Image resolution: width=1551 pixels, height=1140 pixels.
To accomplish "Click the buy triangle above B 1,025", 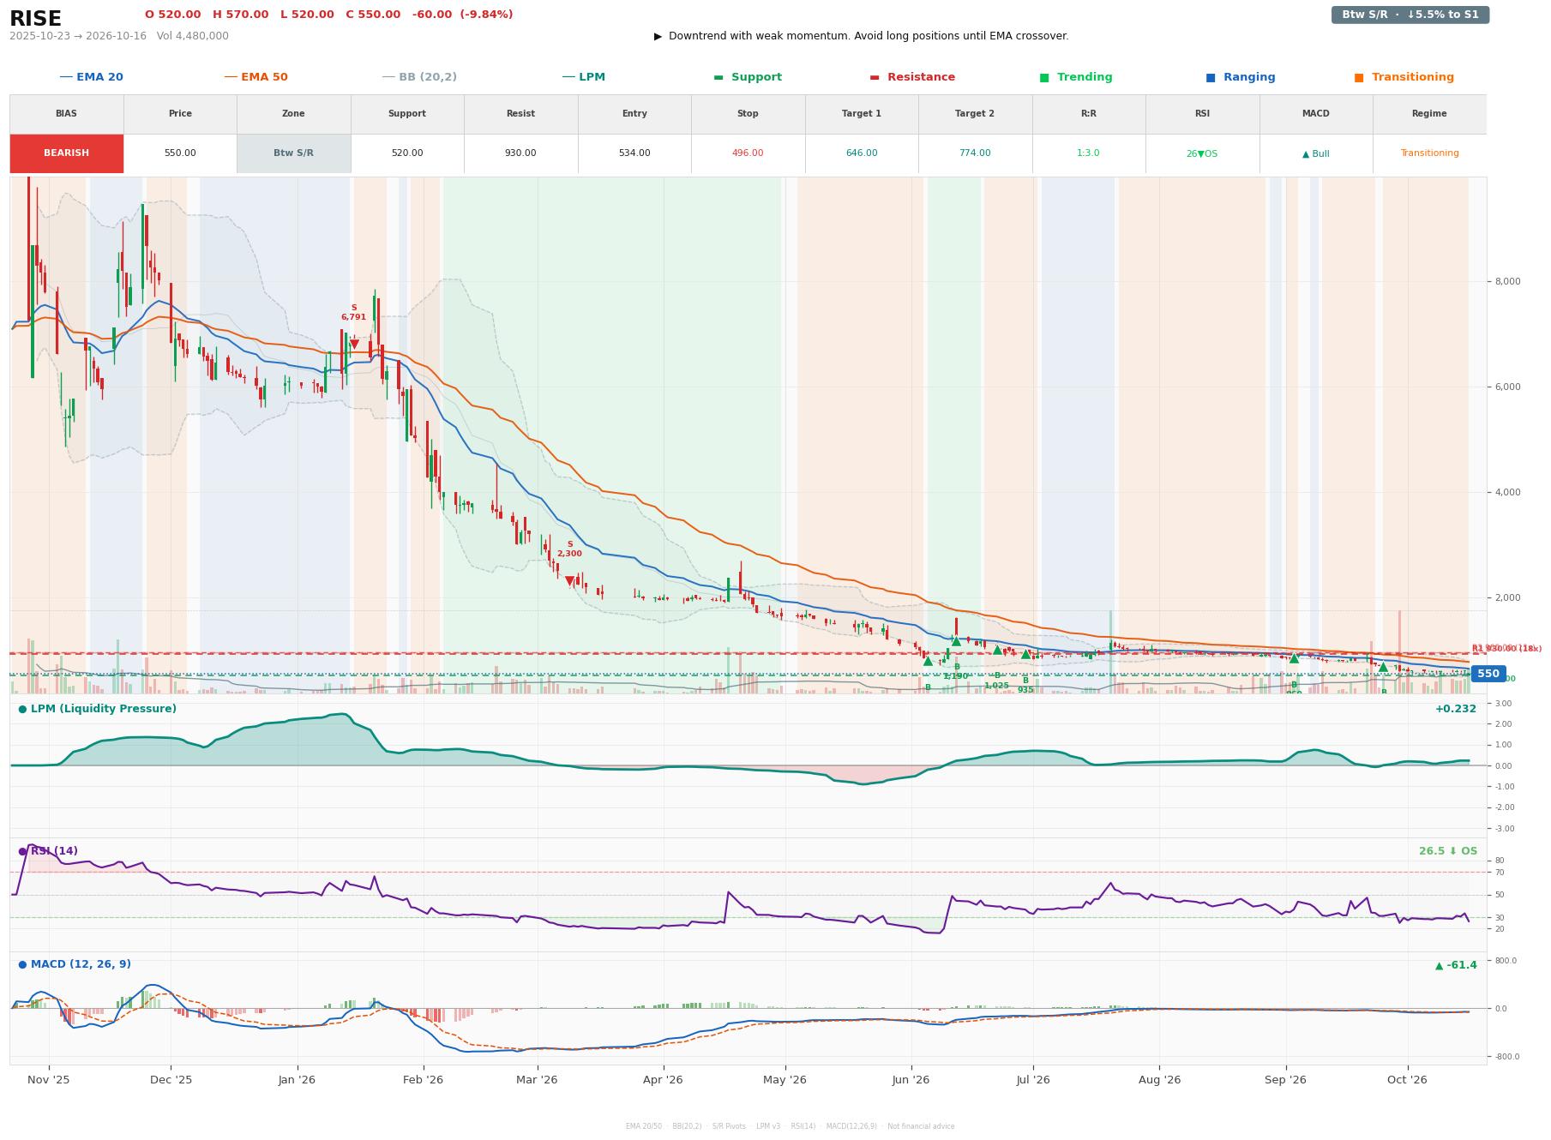I will click(x=997, y=650).
